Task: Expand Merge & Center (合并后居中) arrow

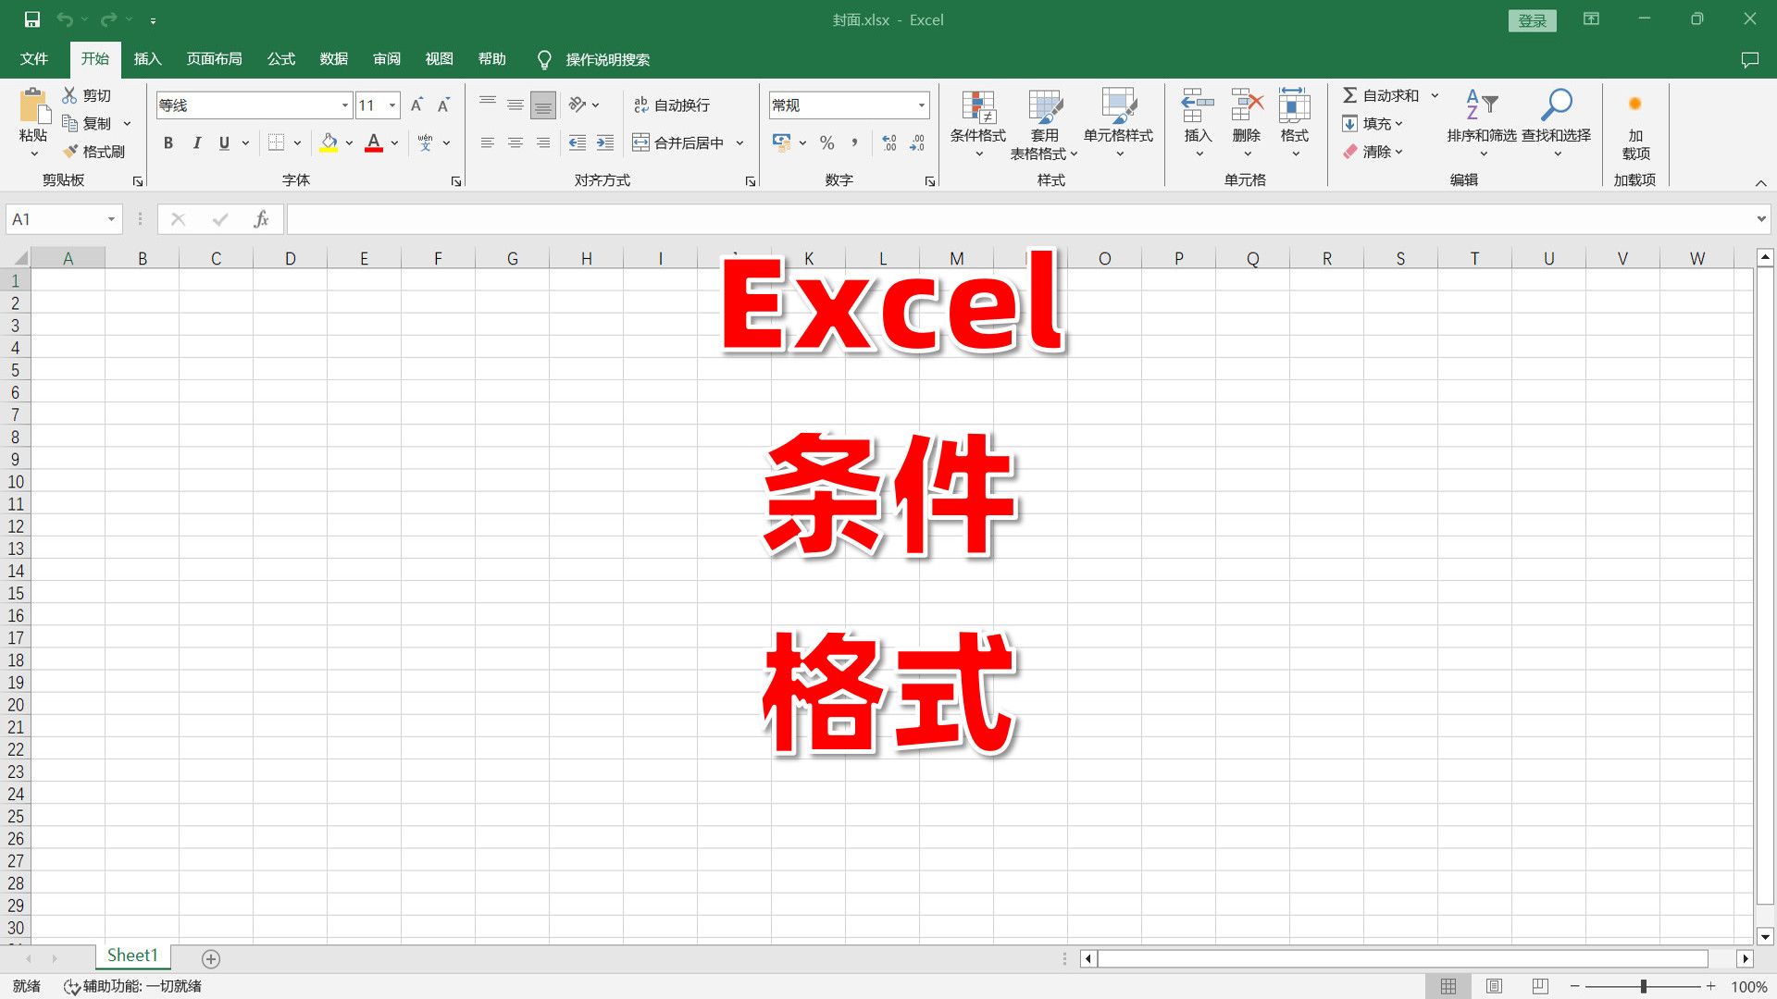Action: (x=739, y=142)
